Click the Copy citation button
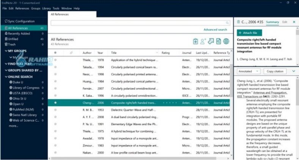299x160 pixels. [x=275, y=71]
